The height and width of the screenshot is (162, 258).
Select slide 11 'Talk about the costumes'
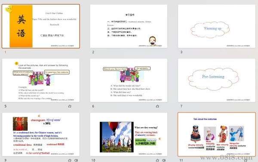tap(217, 134)
